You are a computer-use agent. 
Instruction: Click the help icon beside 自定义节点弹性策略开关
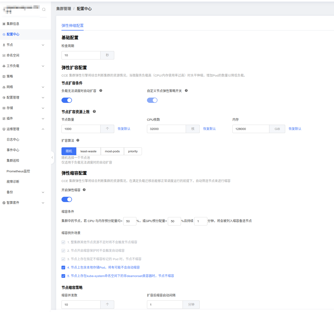coord(186,91)
